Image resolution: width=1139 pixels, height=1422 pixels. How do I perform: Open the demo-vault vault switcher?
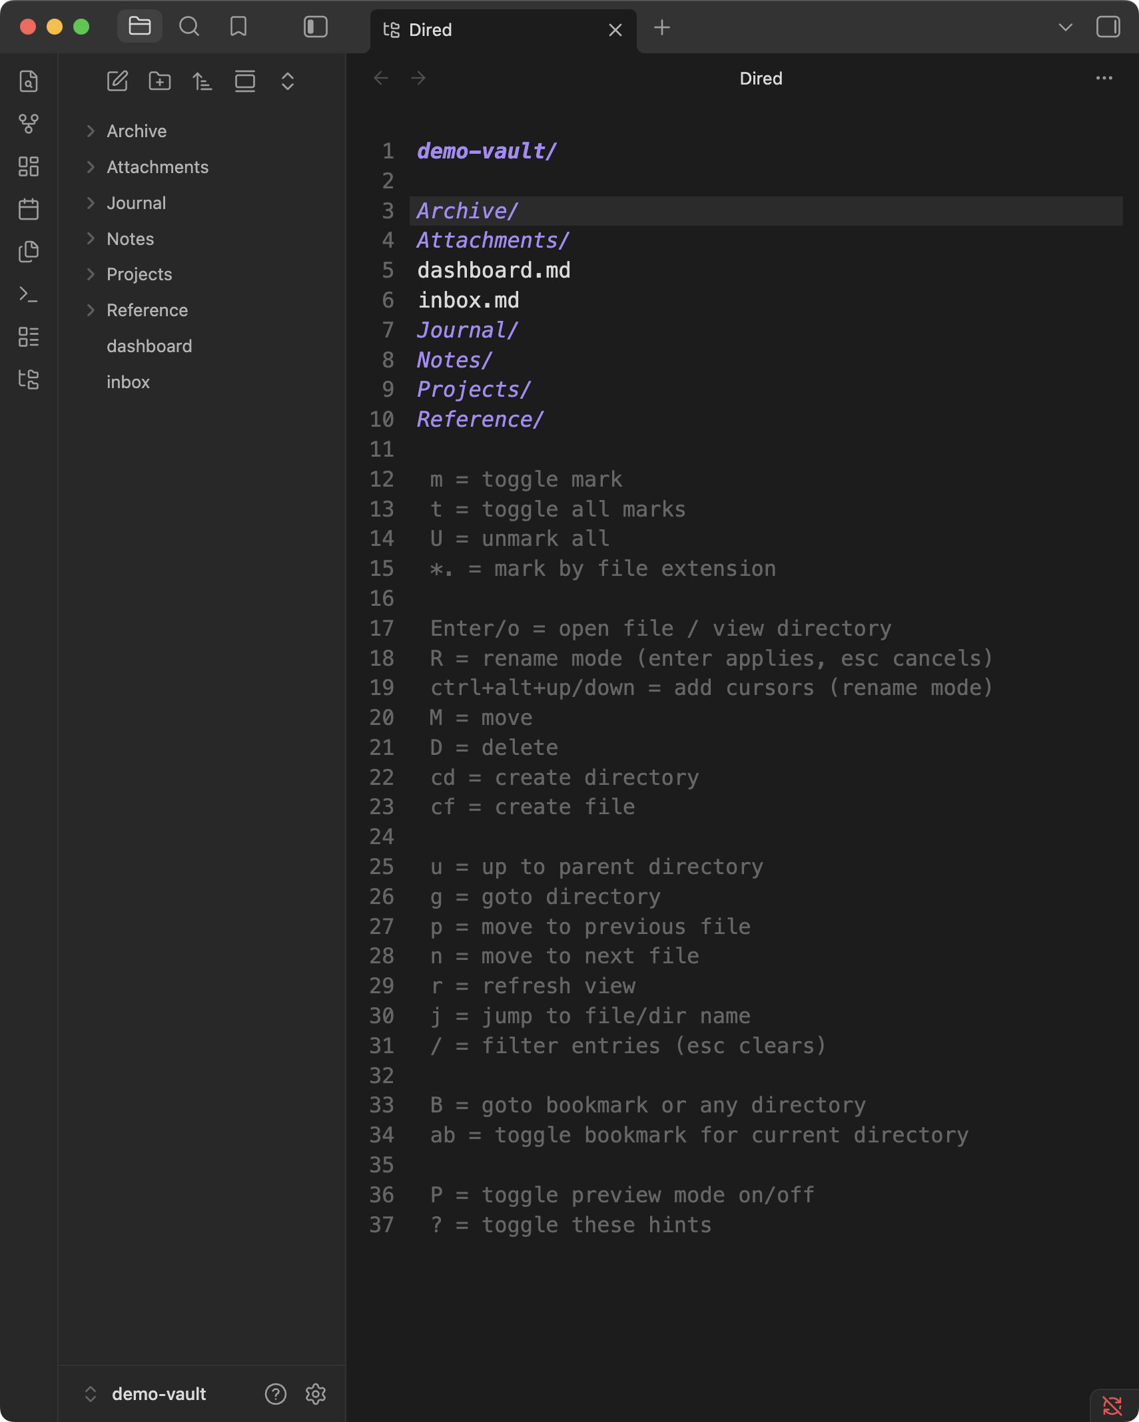[x=147, y=1394]
